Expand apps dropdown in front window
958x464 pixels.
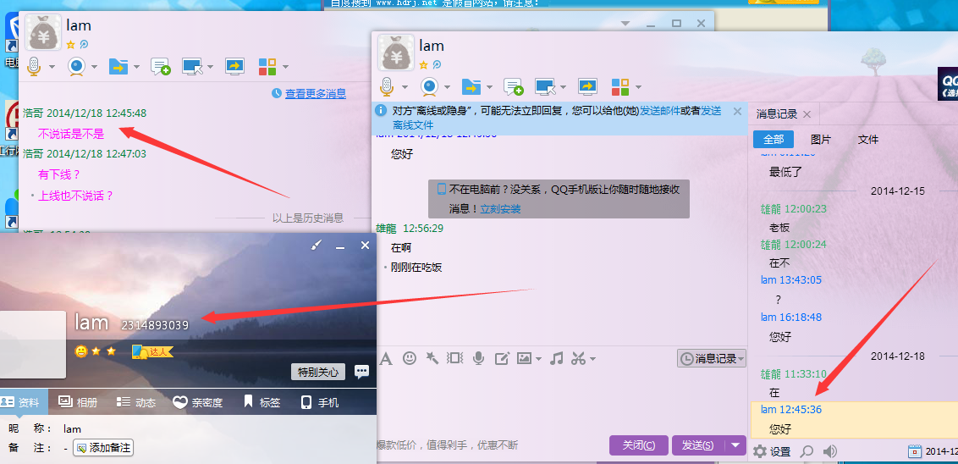(x=638, y=87)
